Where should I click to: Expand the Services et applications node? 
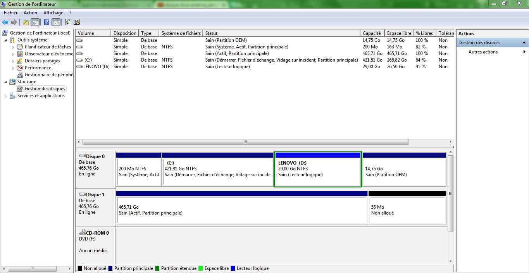pos(5,96)
